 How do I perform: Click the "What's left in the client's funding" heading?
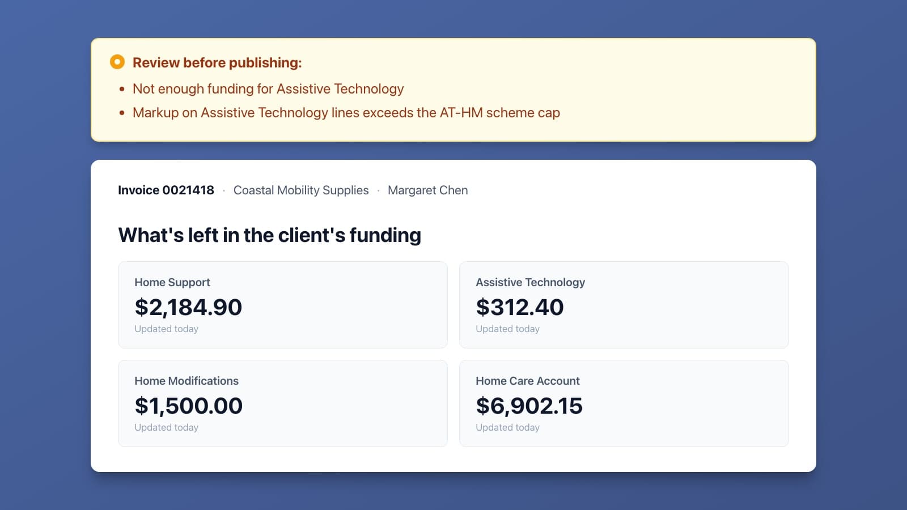[270, 235]
